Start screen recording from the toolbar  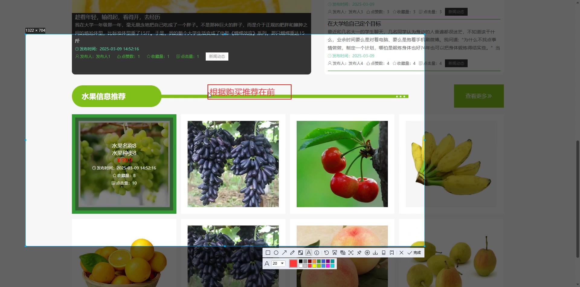(x=367, y=253)
